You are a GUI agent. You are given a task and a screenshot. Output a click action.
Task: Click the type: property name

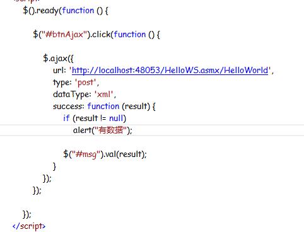point(62,83)
